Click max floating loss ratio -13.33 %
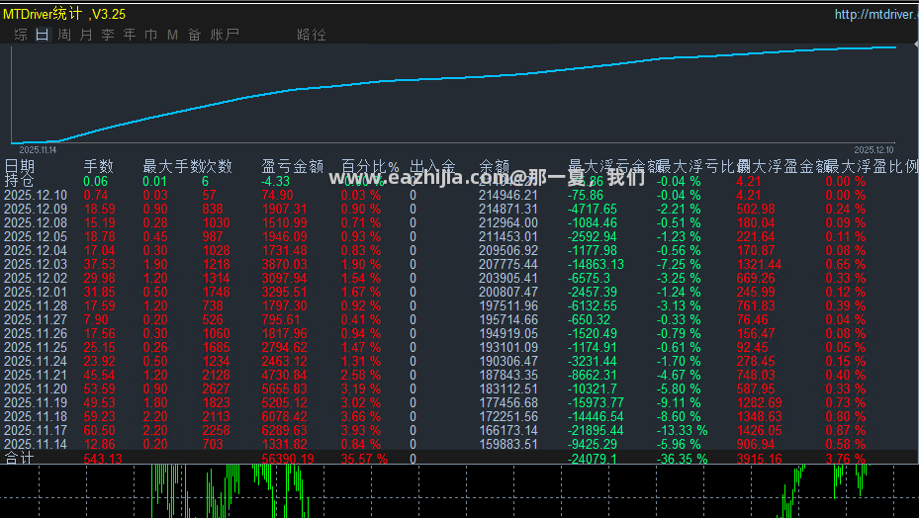 point(683,430)
